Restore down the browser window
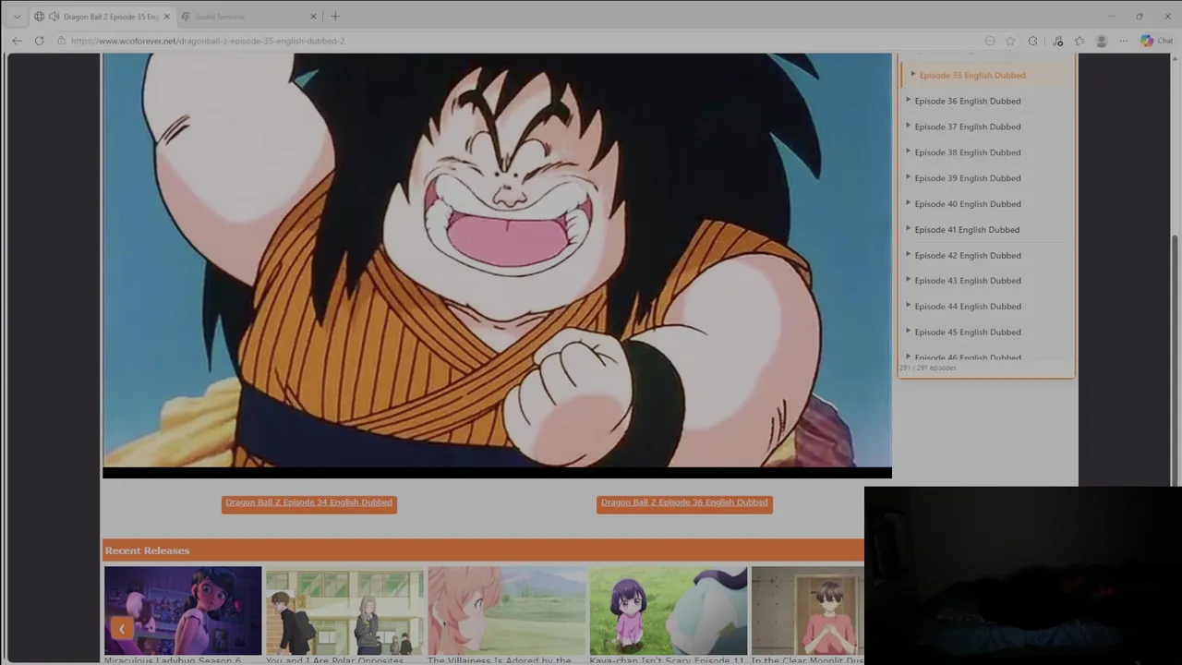Image resolution: width=1182 pixels, height=665 pixels. point(1140,16)
